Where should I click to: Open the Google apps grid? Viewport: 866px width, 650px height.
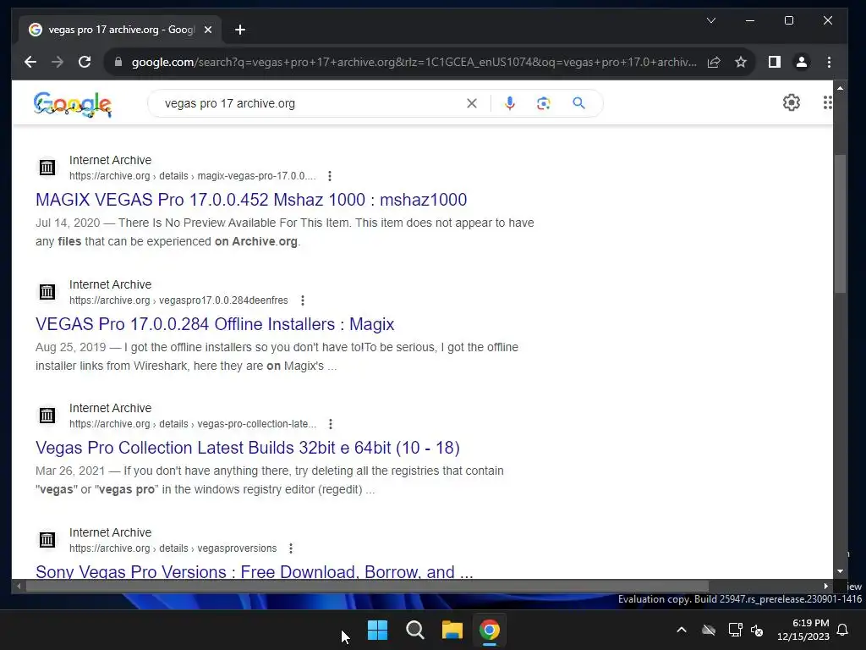click(x=827, y=102)
